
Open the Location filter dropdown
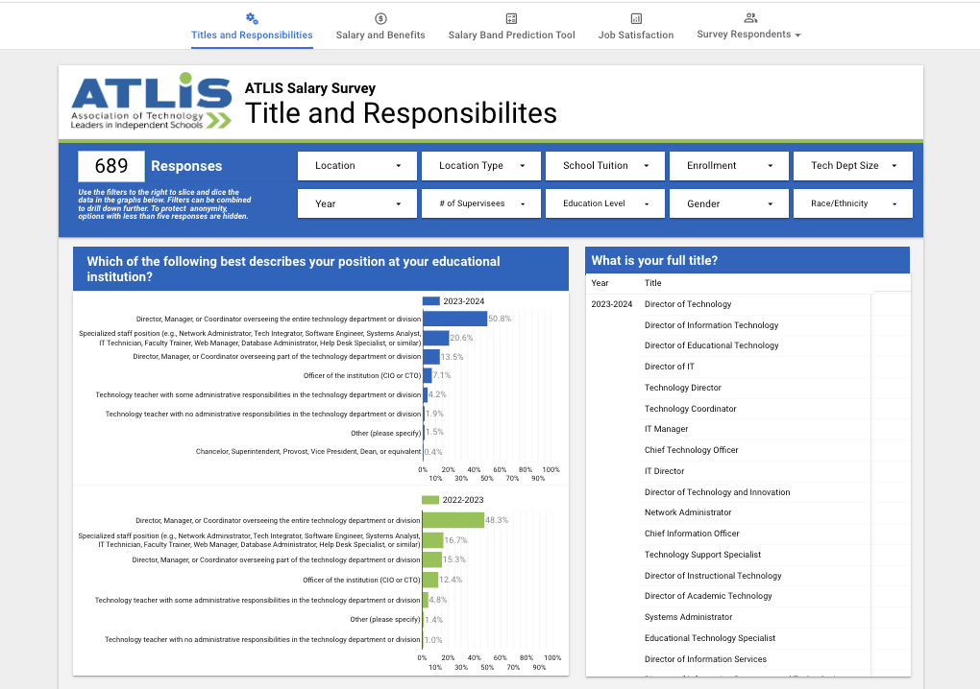coord(356,166)
